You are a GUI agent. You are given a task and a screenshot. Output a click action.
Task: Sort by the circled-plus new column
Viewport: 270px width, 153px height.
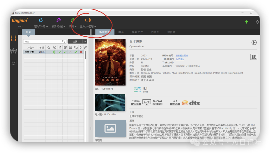(54, 47)
